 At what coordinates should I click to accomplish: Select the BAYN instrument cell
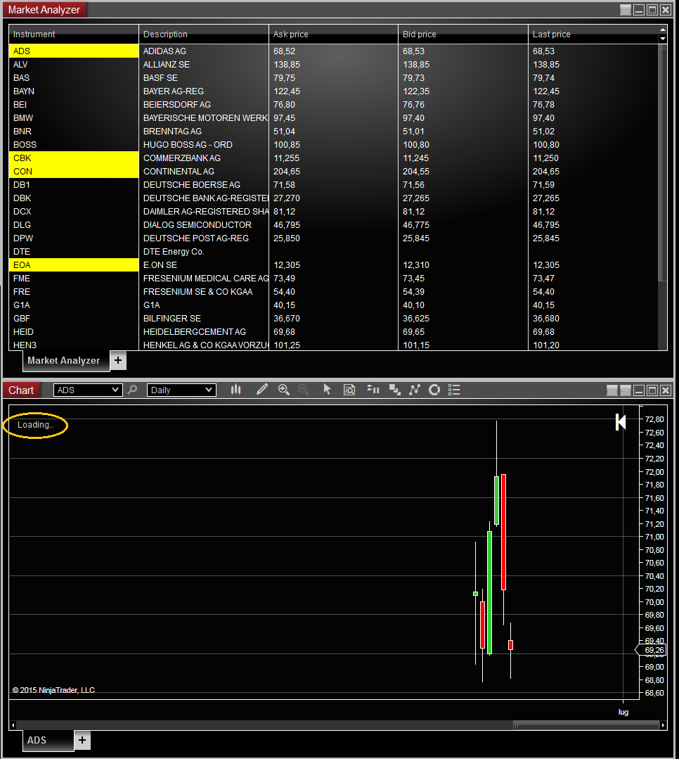pyautogui.click(x=74, y=91)
